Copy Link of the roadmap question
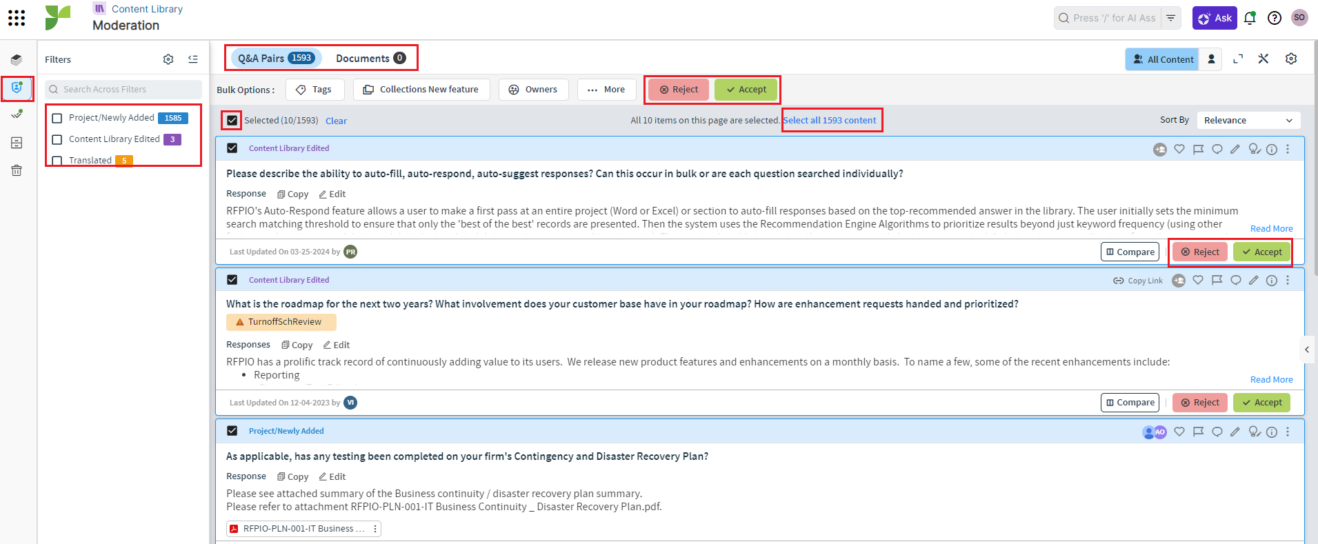This screenshot has height=544, width=1318. [x=1137, y=281]
